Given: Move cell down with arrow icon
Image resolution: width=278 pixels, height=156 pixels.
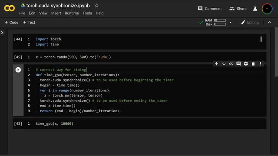Looking at the screenshot, I should 224,64.
